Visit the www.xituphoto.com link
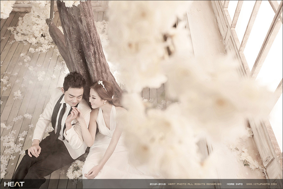The image size is (283, 189). pos(261,184)
